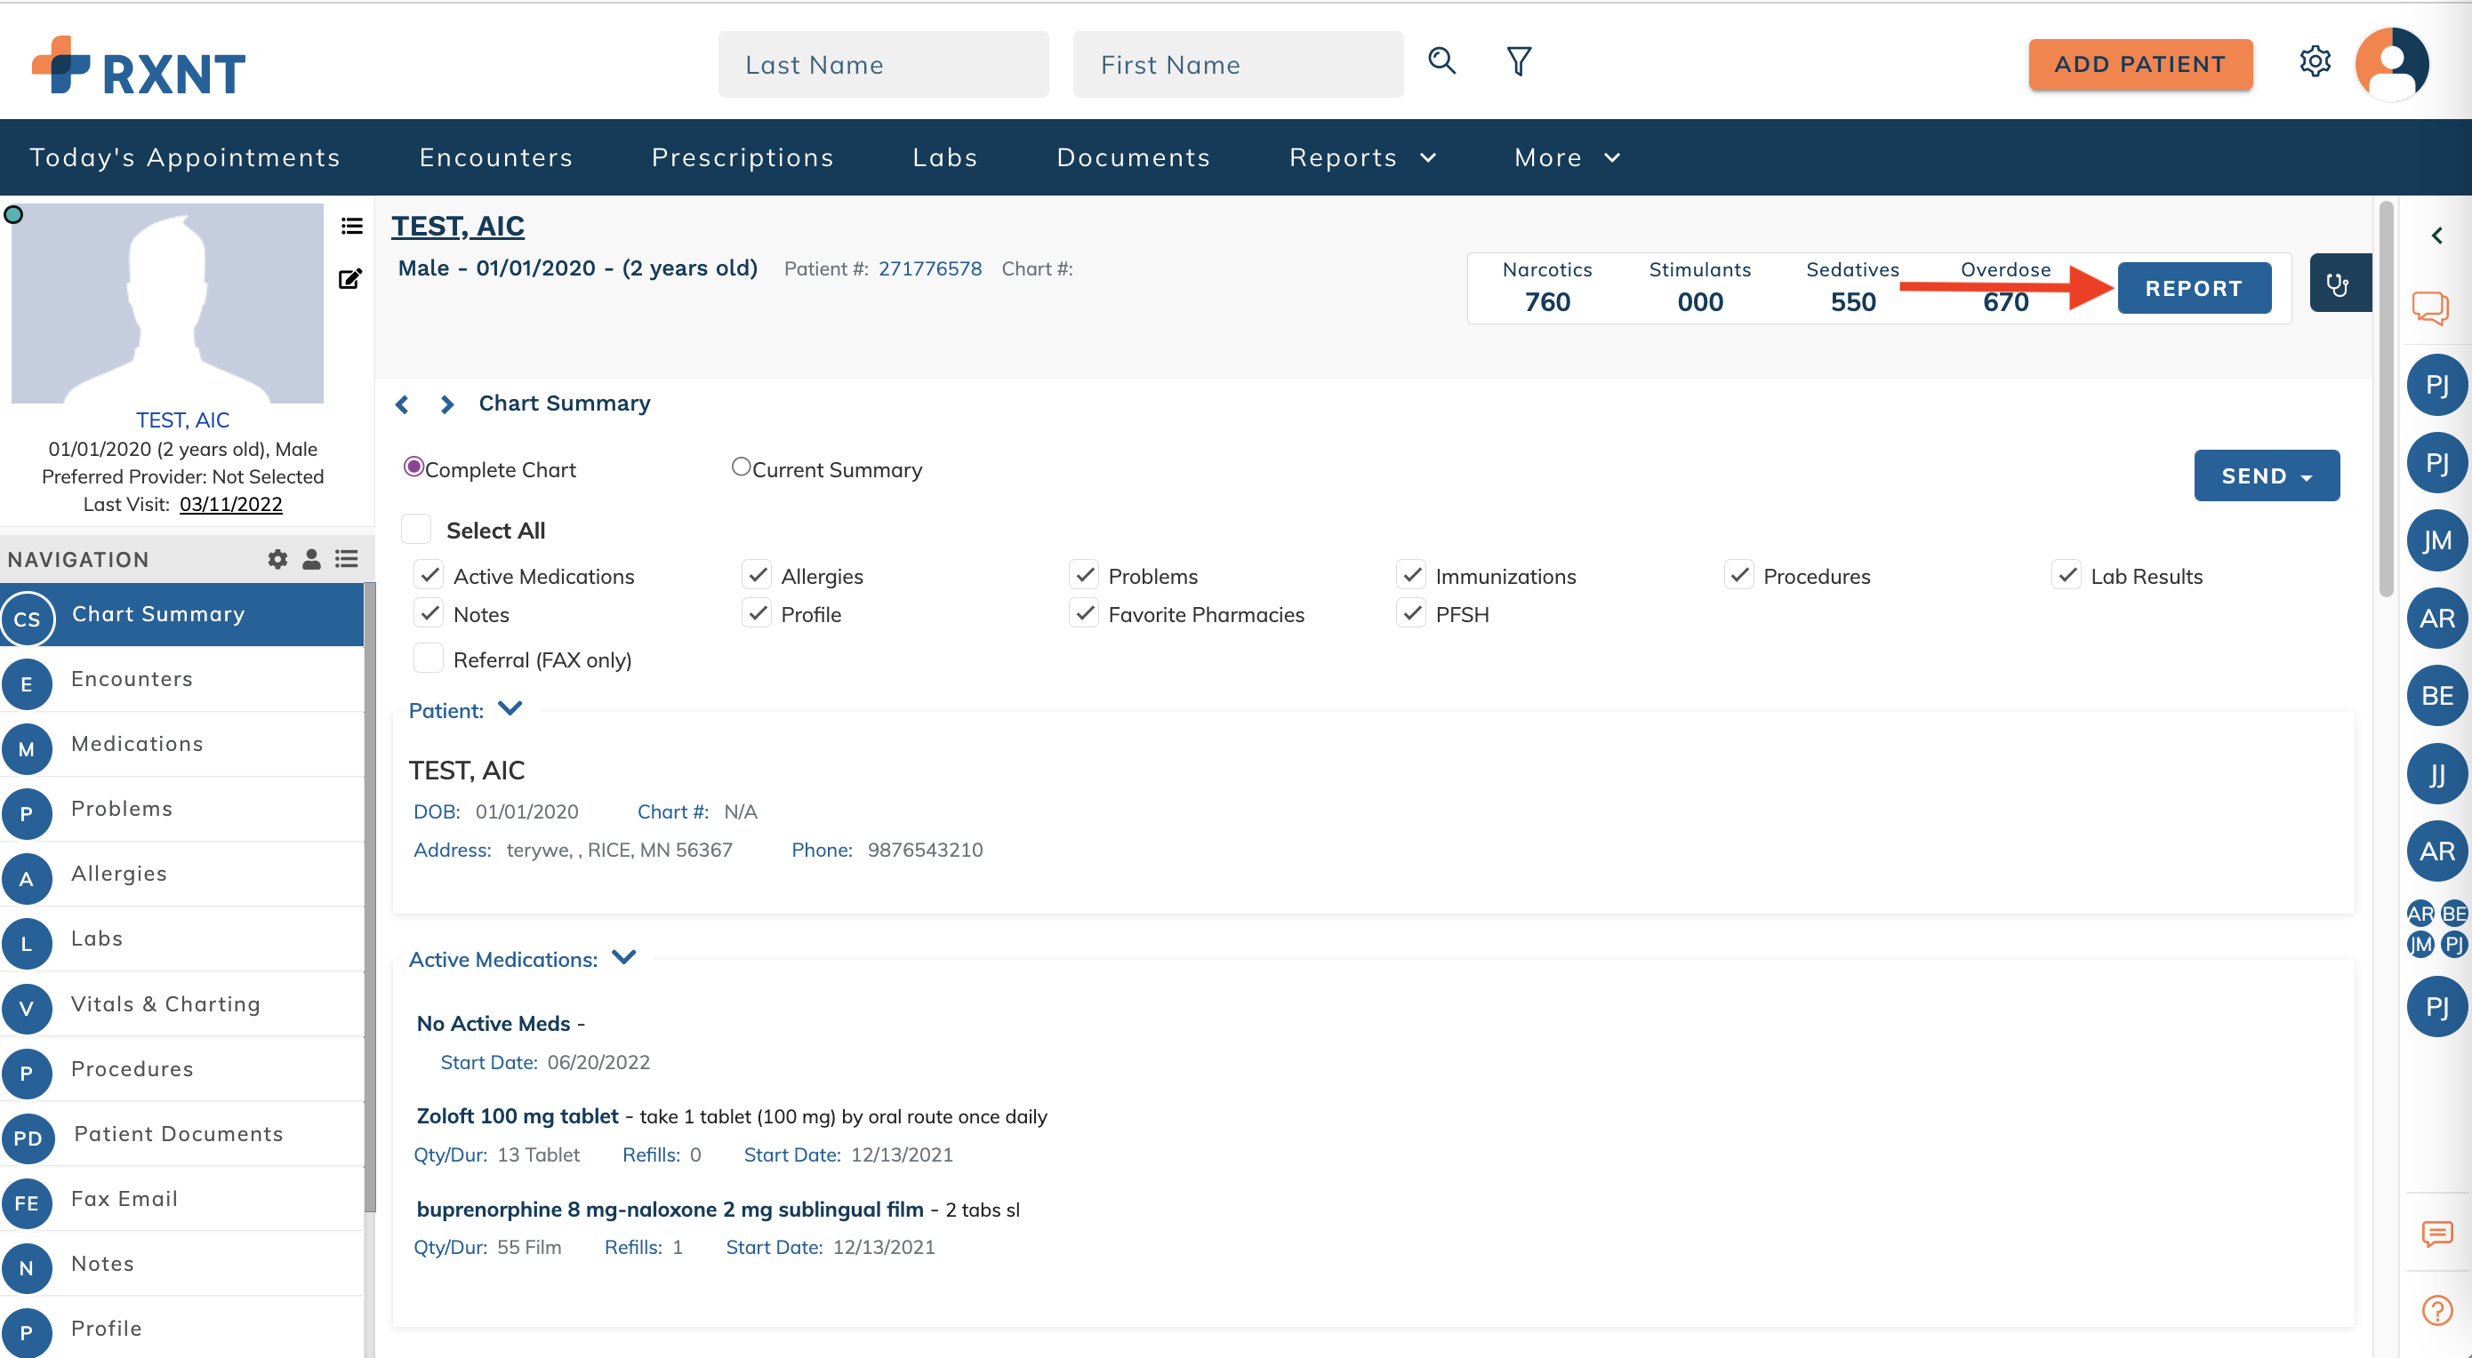Click the list icon beside patient photo

[351, 227]
